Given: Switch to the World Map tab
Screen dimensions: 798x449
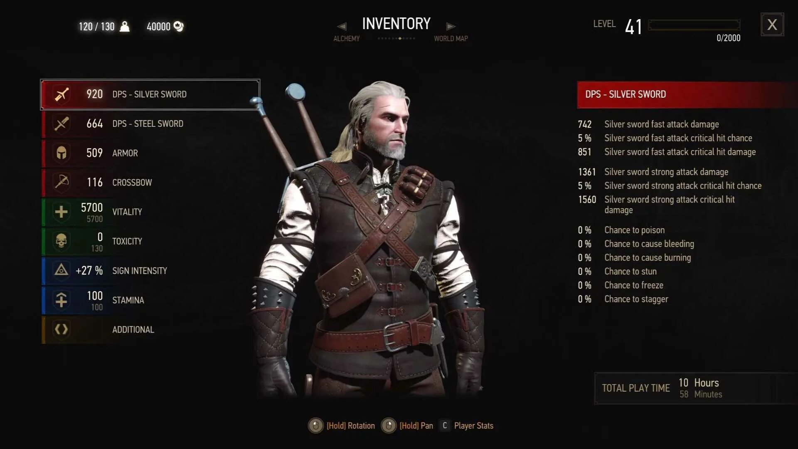Looking at the screenshot, I should pyautogui.click(x=451, y=39).
